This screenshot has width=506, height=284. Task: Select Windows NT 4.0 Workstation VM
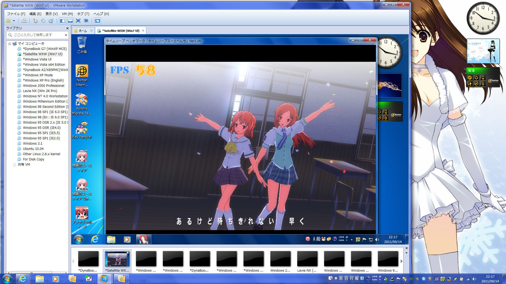click(x=45, y=96)
